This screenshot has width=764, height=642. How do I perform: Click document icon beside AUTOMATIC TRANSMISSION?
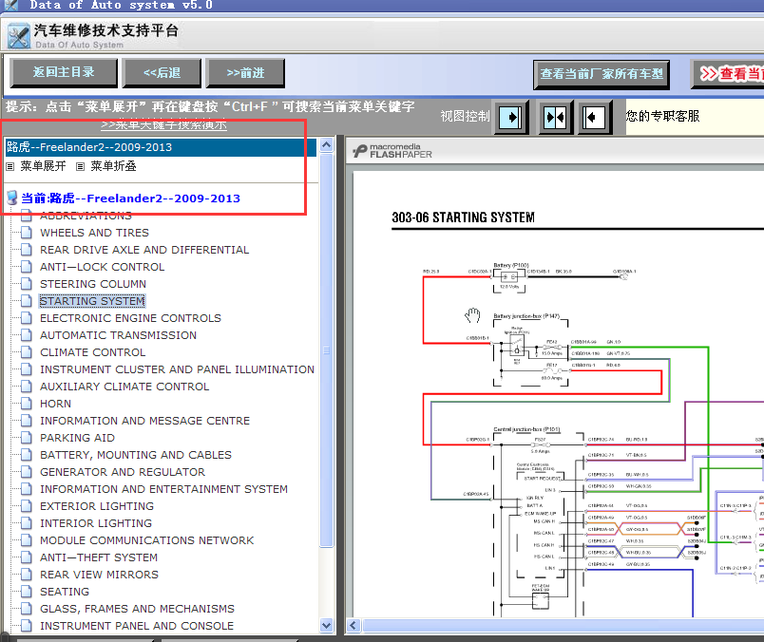click(x=27, y=334)
